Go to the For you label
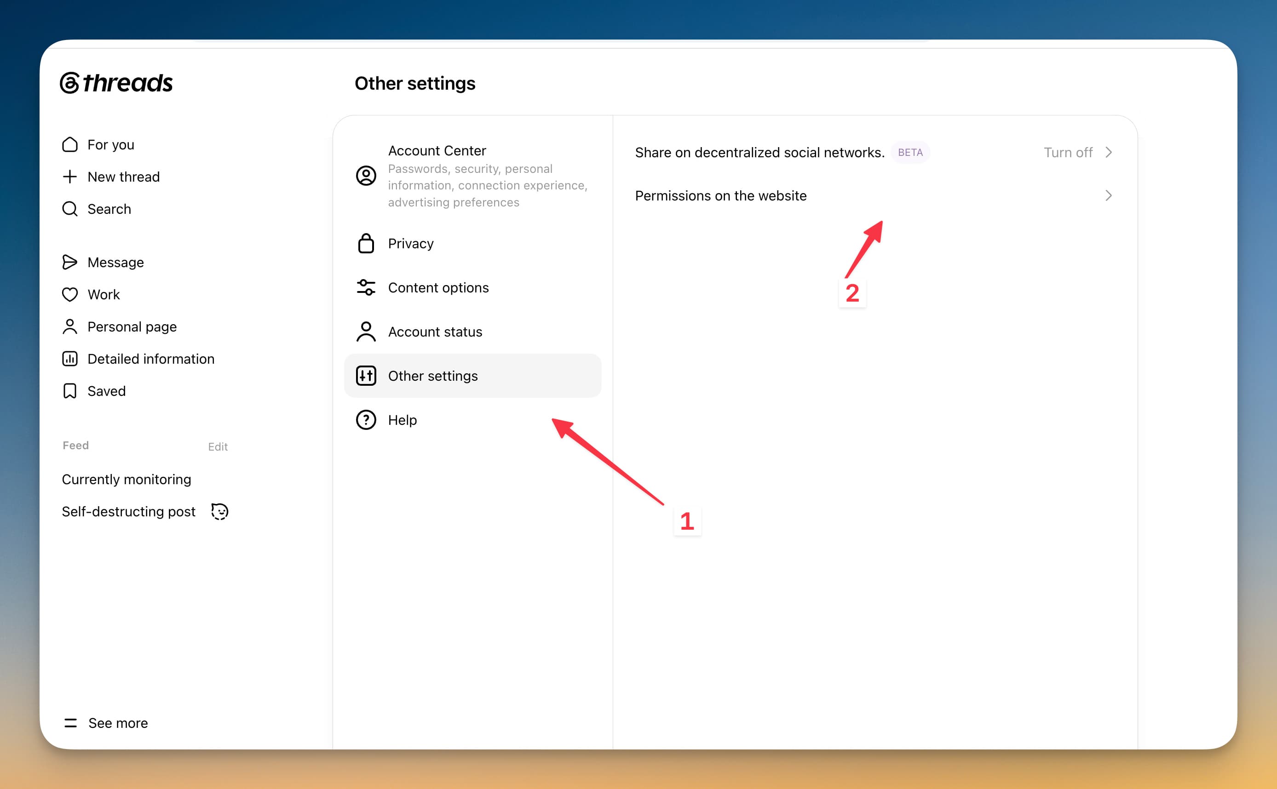Screen dimensions: 1277x789 pyautogui.click(x=111, y=144)
